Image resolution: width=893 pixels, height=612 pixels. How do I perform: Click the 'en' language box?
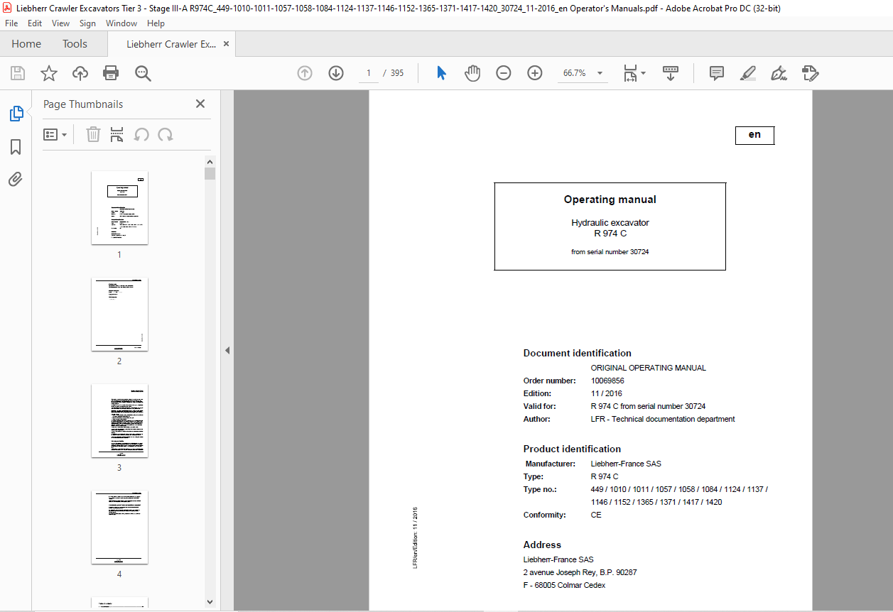(754, 135)
